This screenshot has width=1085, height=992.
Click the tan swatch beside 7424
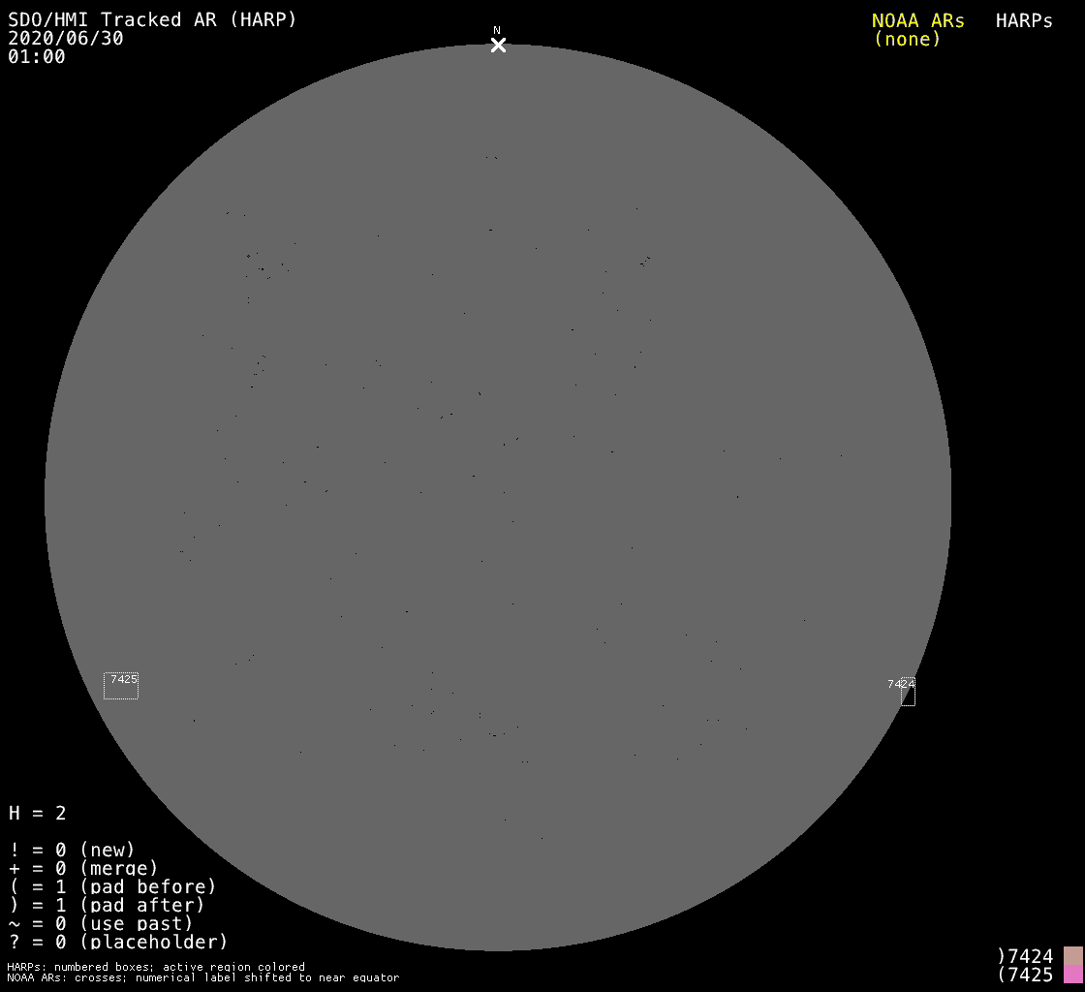click(1072, 956)
